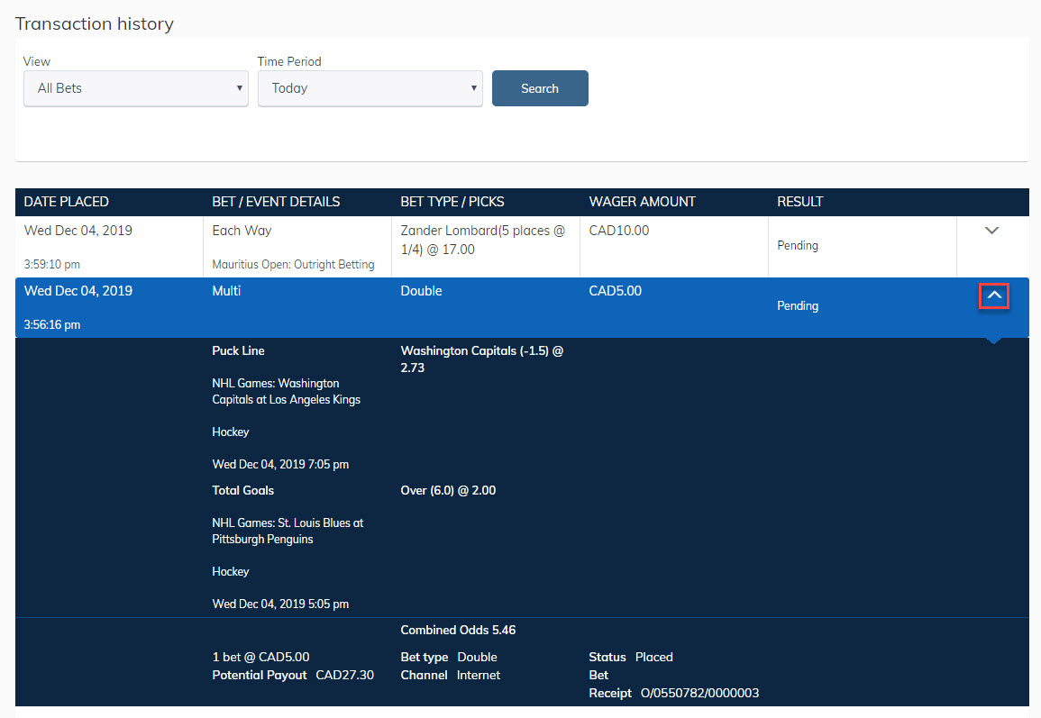This screenshot has height=718, width=1041.
Task: Click the DATE PLACED column header
Action: 67,202
